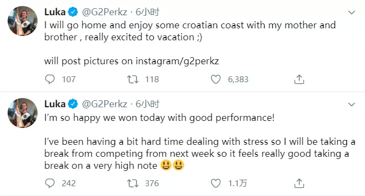
Task: Reply to the tweet with 242 comments
Action: click(x=50, y=183)
